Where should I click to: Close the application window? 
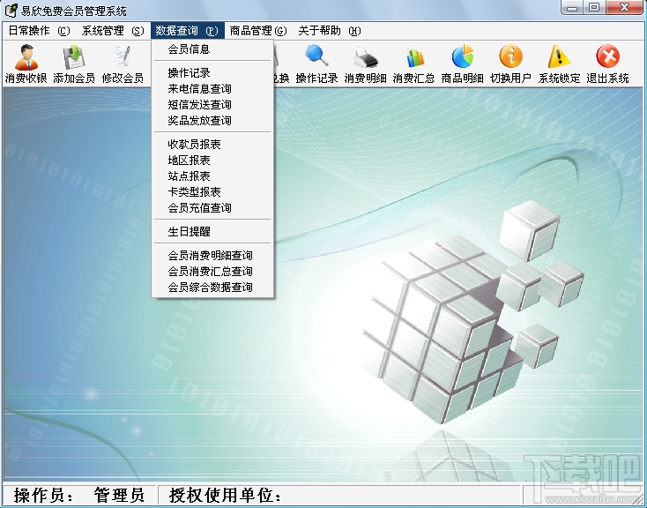625,8
